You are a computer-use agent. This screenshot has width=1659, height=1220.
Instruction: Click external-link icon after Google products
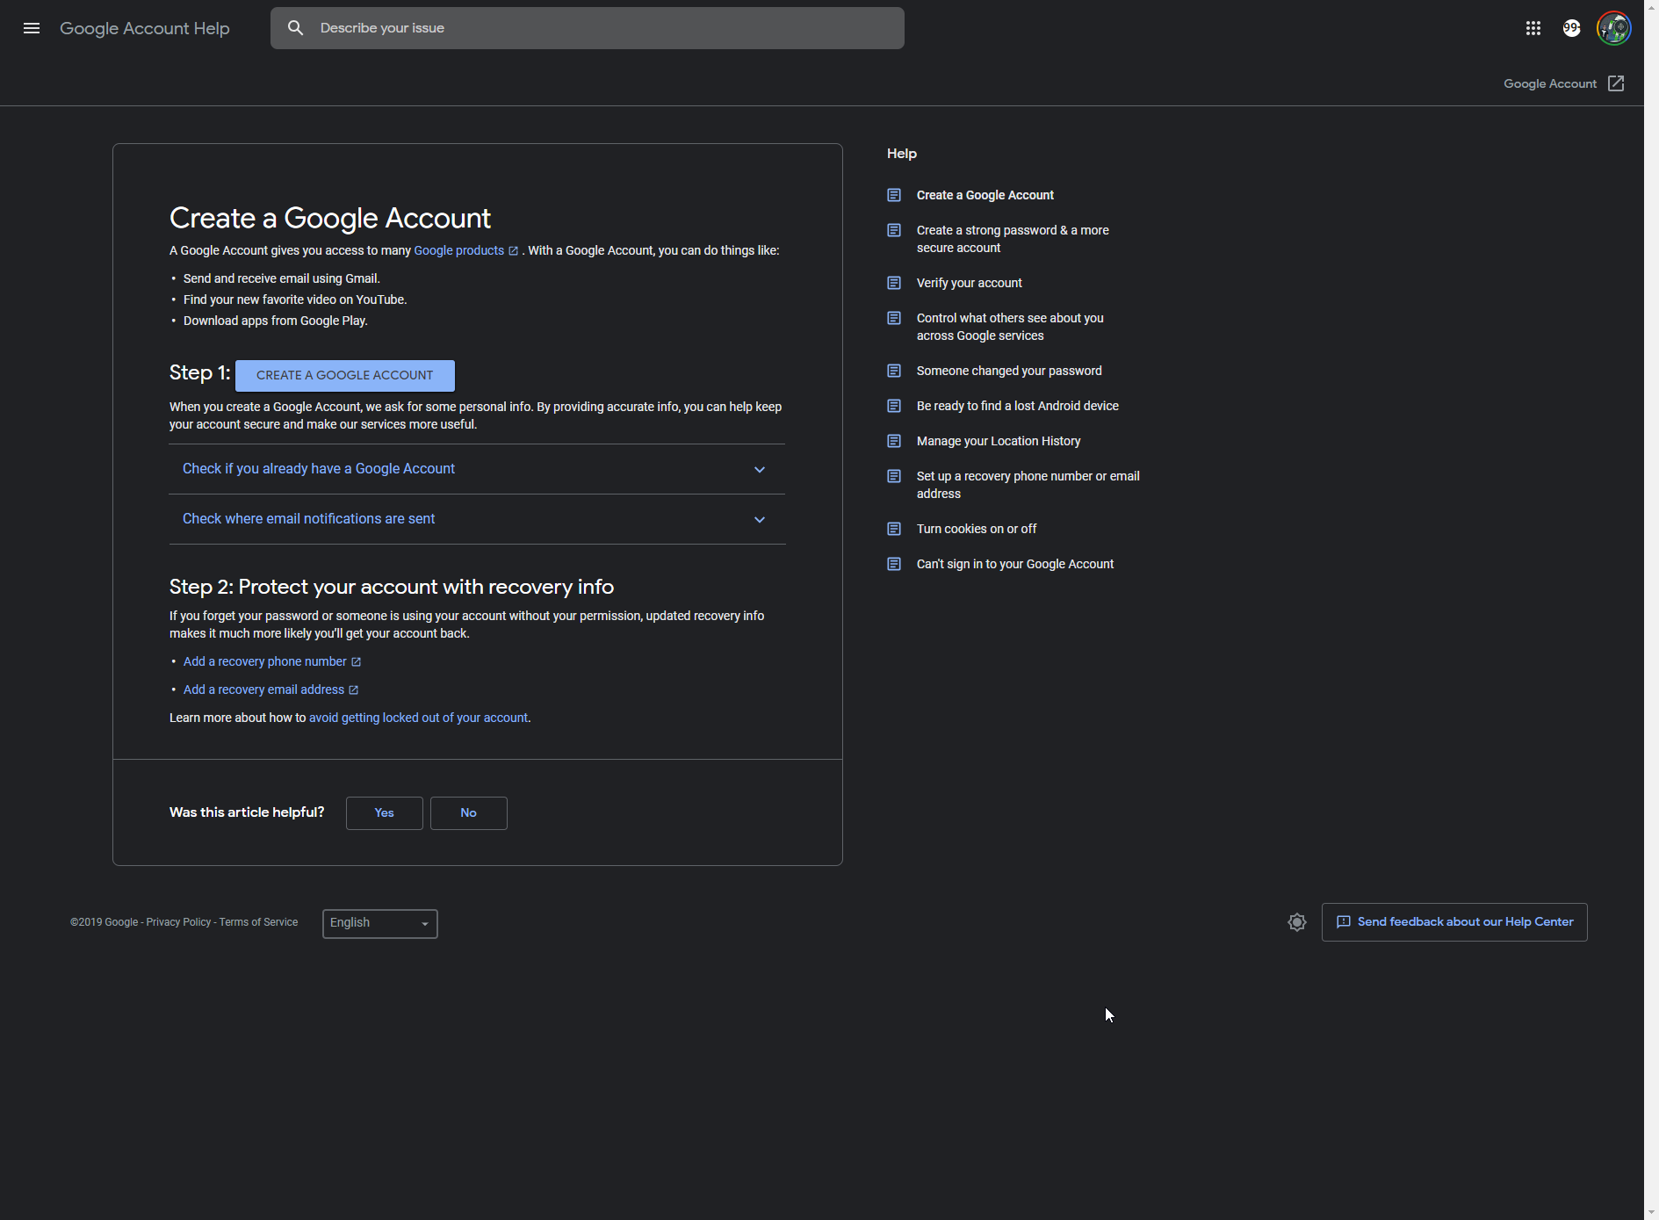514,251
